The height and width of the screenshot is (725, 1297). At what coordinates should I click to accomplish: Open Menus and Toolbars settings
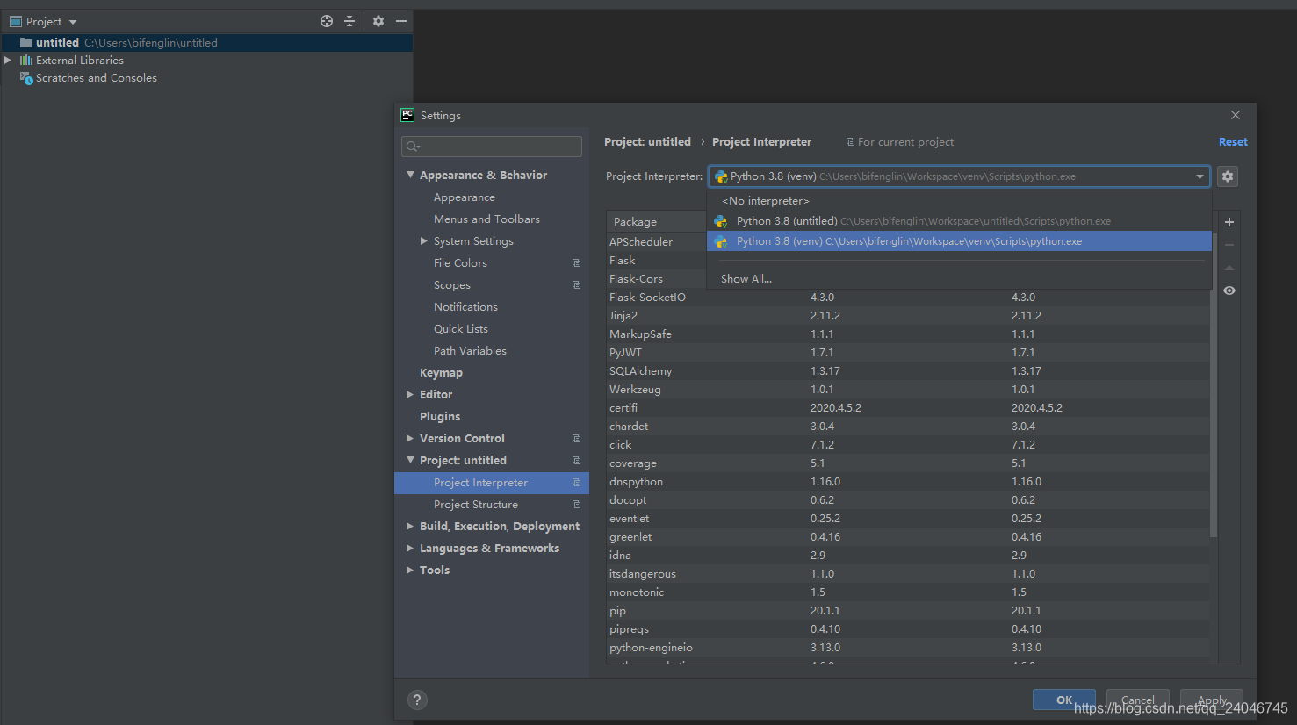click(486, 219)
